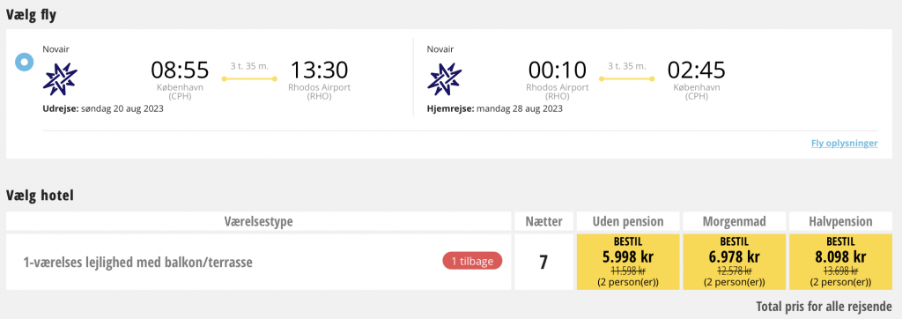The height and width of the screenshot is (319, 902).
Task: Click the 1 tilbage red badge
Action: 472,262
